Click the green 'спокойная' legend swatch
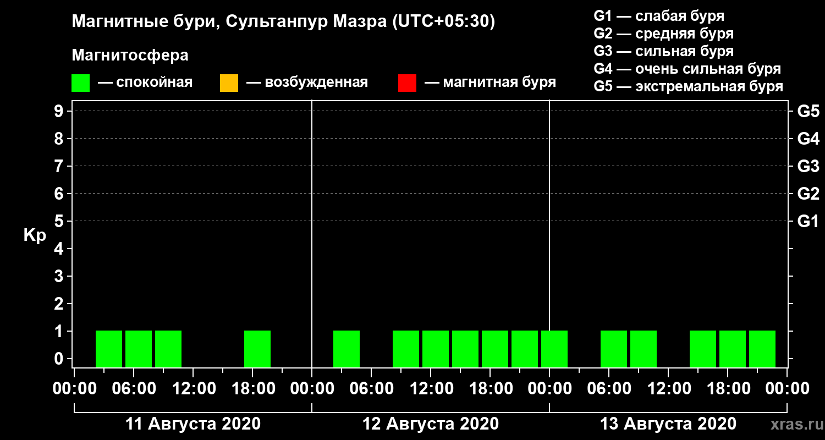 81,83
